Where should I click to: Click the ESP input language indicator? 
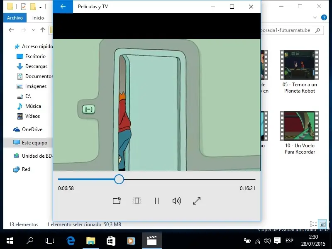click(289, 241)
